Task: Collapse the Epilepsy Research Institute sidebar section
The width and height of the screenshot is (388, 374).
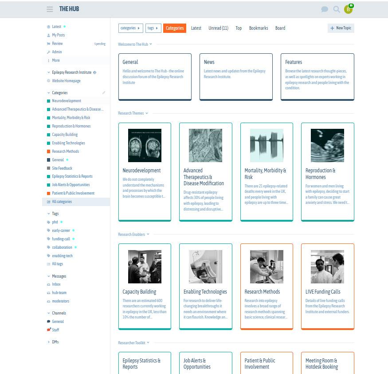Action: pyautogui.click(x=48, y=72)
